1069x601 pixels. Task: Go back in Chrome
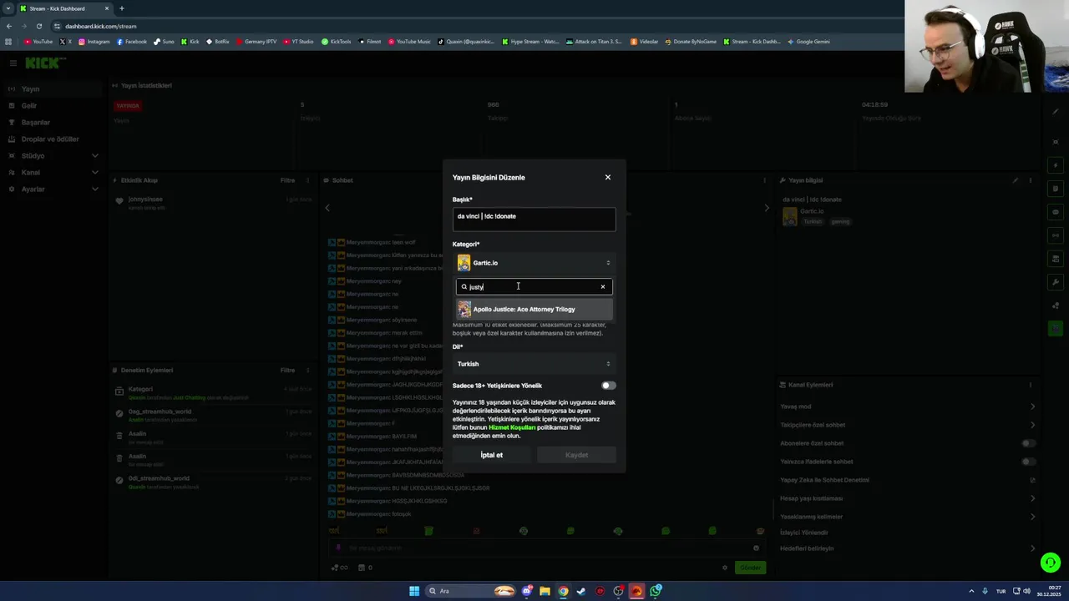9,26
